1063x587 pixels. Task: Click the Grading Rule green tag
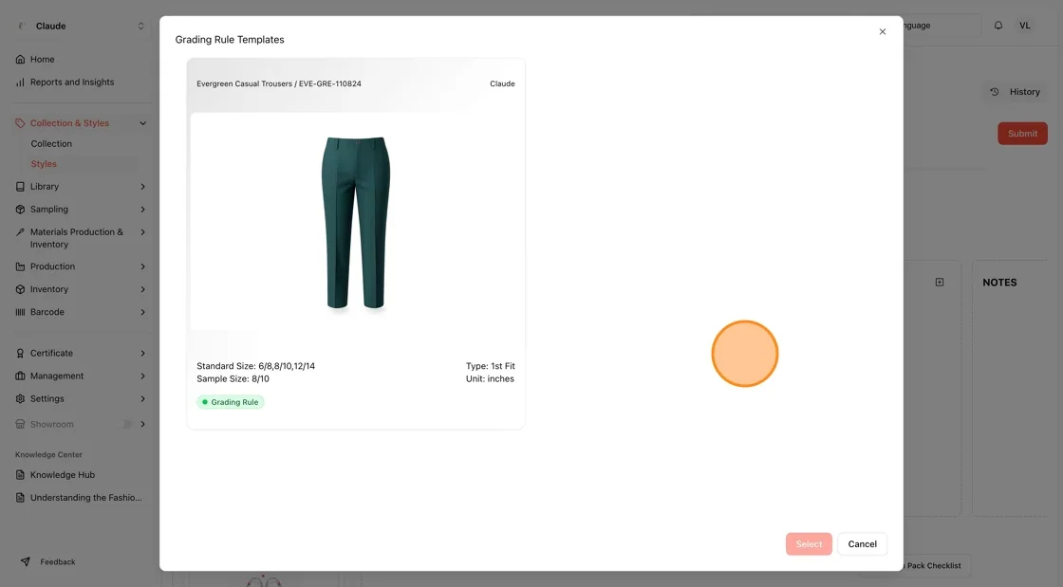[231, 402]
